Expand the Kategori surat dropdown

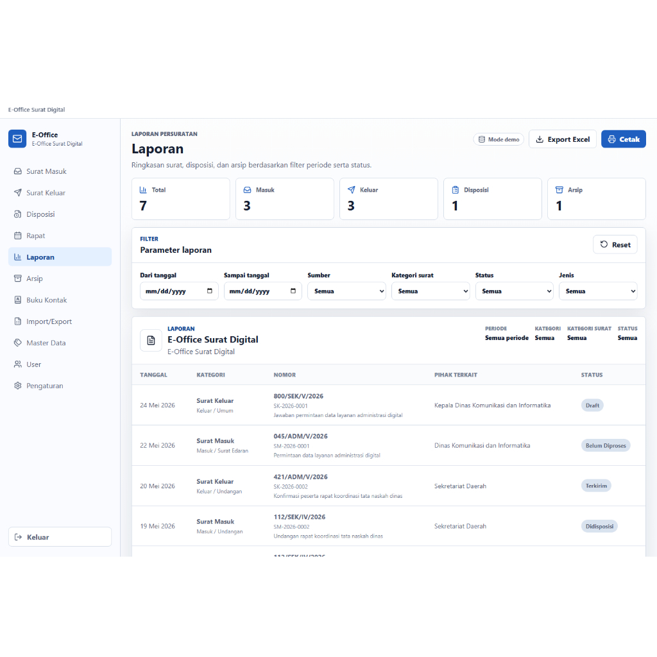[x=431, y=291]
